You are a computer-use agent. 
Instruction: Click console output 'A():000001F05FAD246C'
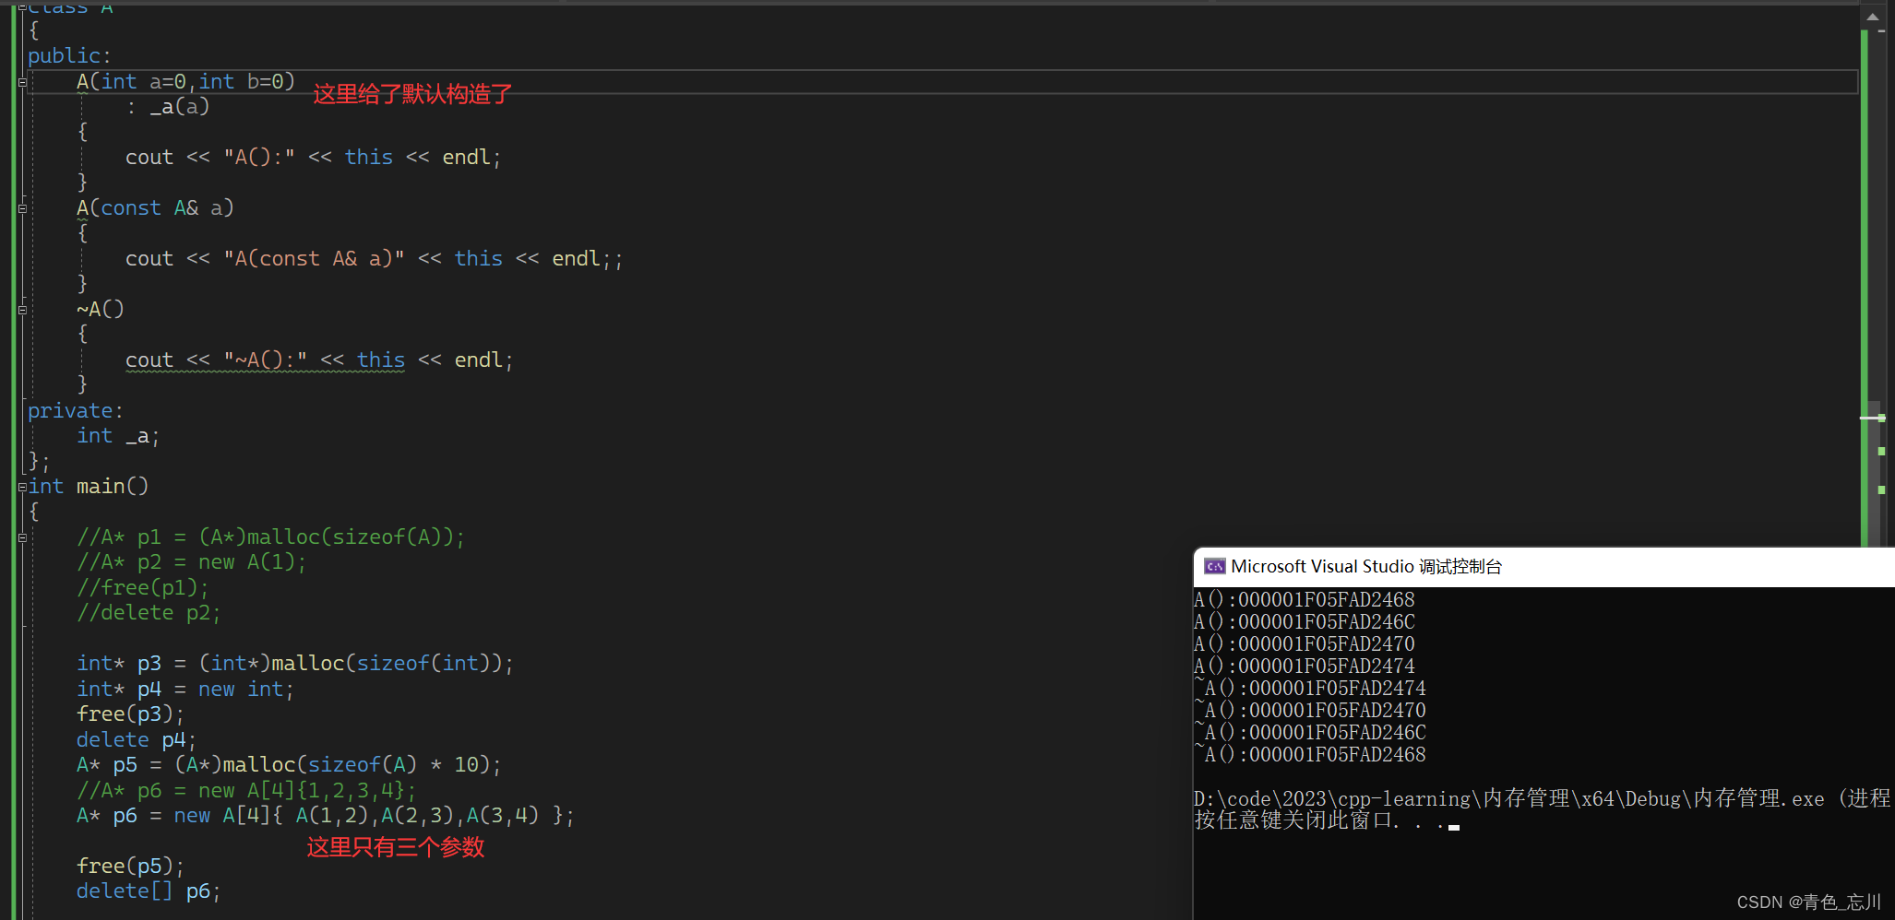1305,622
